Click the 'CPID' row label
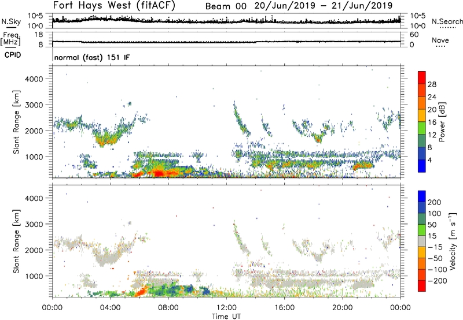463x320 pixels. coord(13,55)
